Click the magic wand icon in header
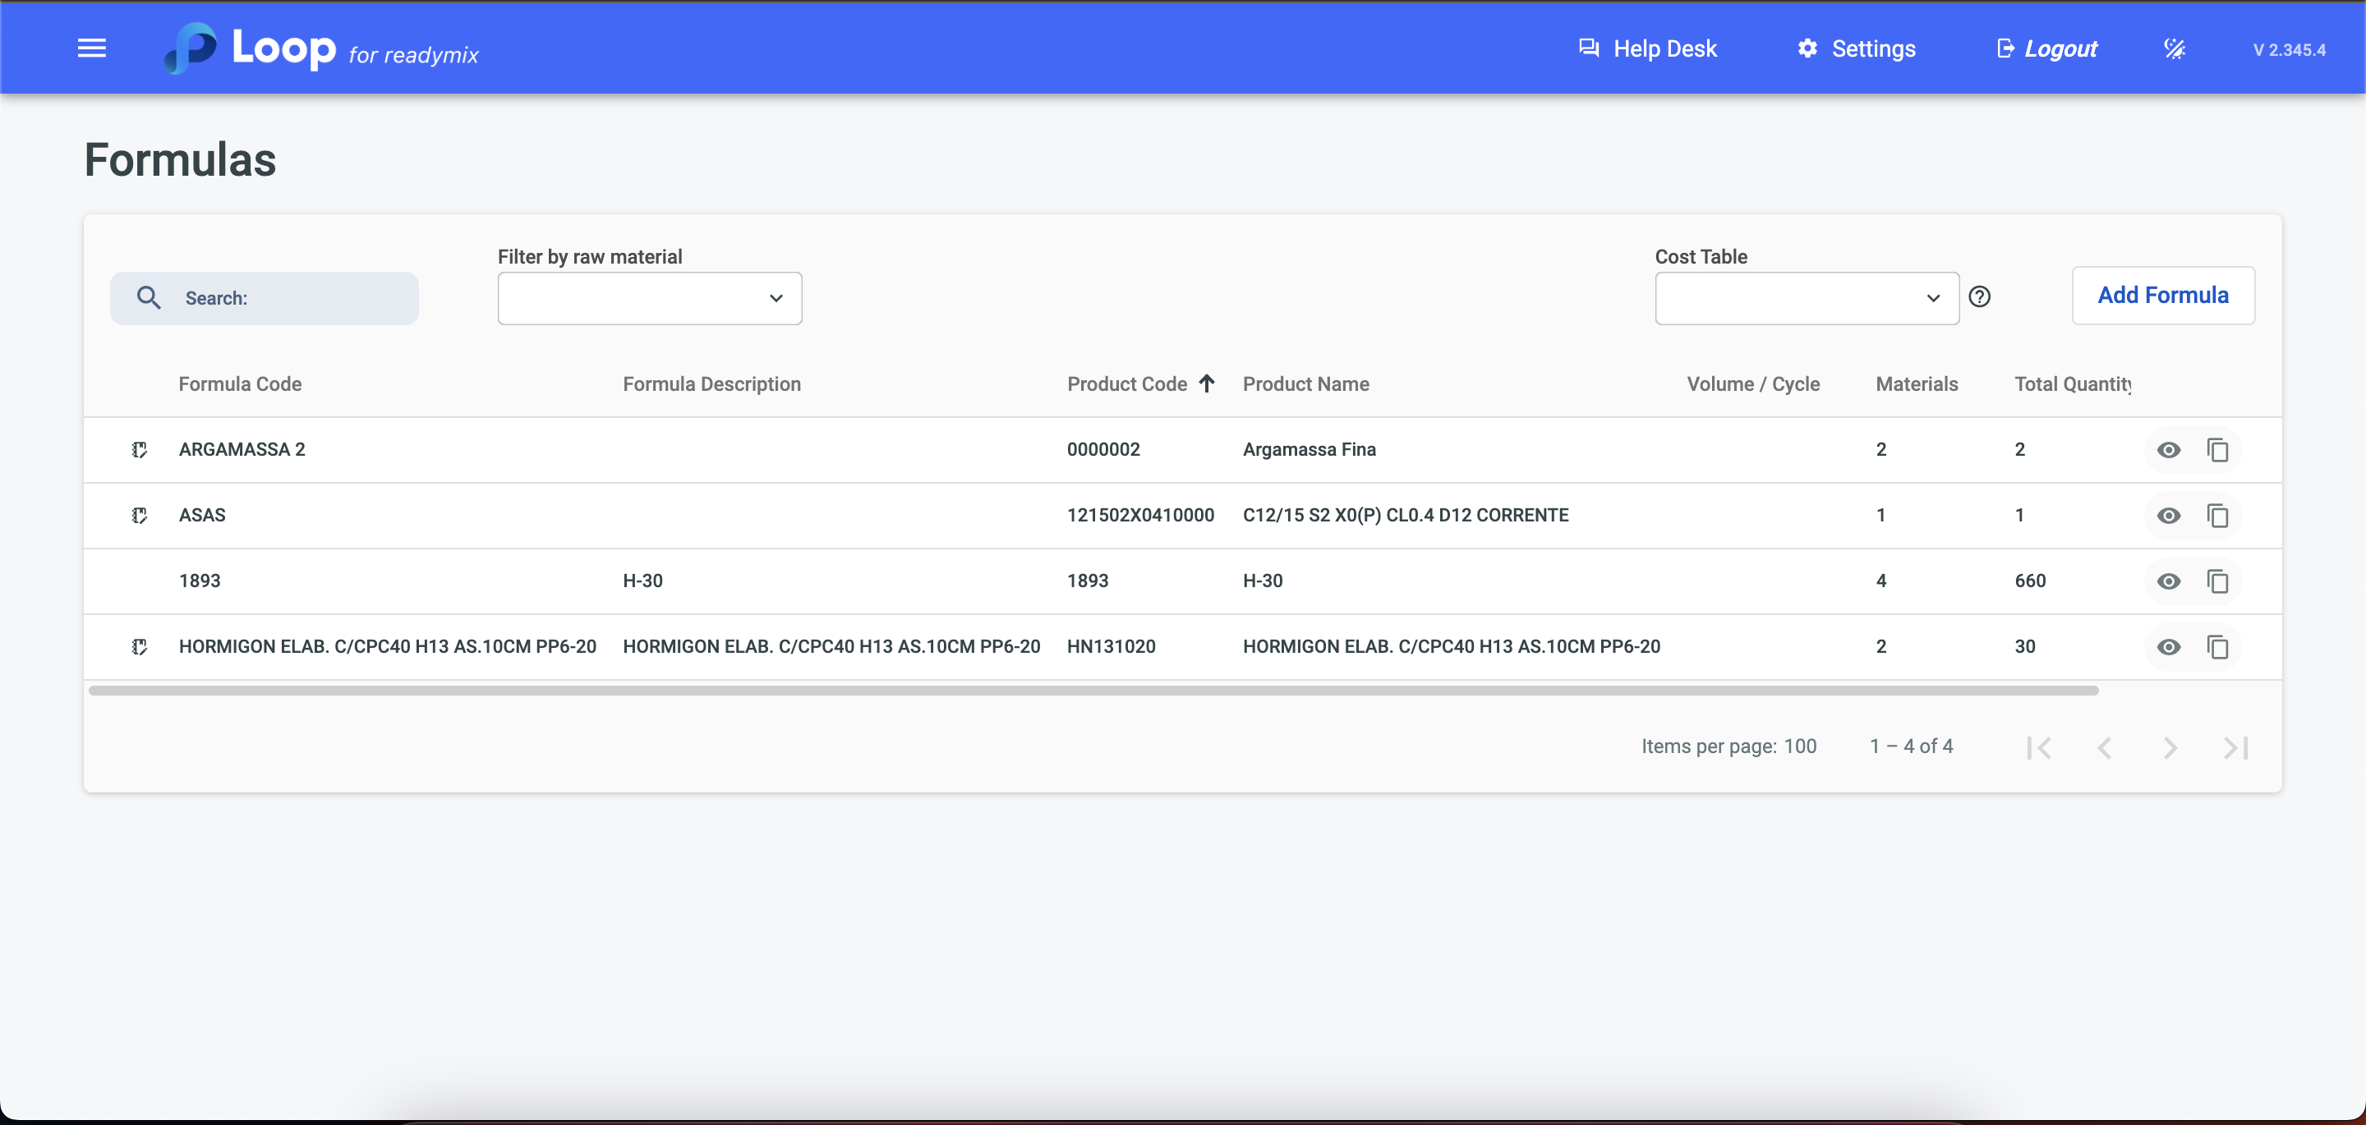Image resolution: width=2366 pixels, height=1125 pixels. [2174, 48]
